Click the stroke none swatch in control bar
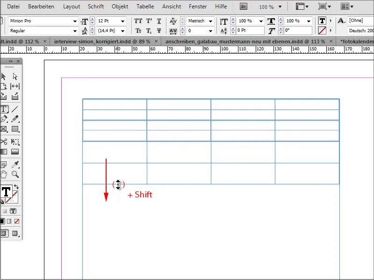374x280 pixels. tap(322, 30)
